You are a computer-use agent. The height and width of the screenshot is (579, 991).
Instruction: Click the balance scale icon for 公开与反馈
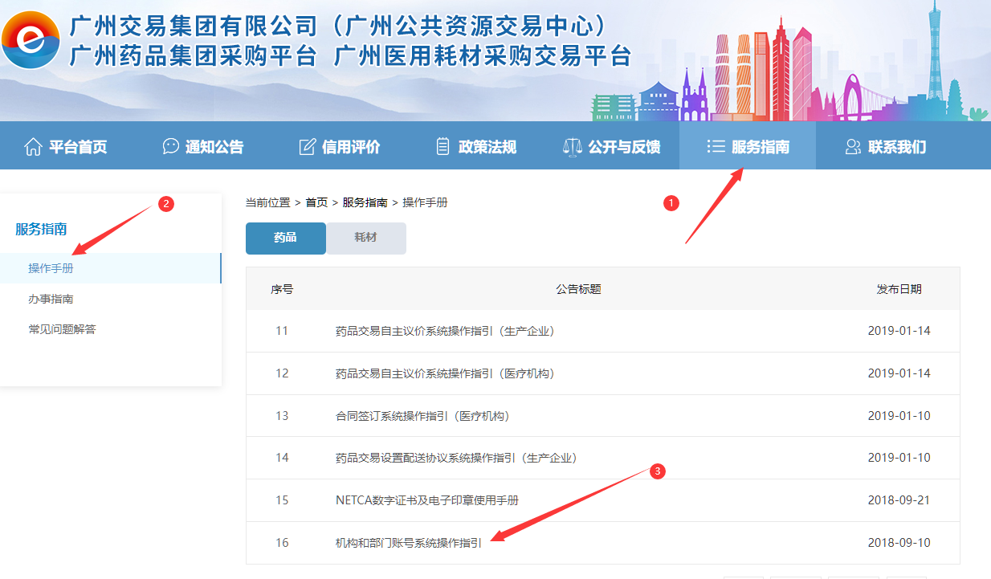click(573, 147)
